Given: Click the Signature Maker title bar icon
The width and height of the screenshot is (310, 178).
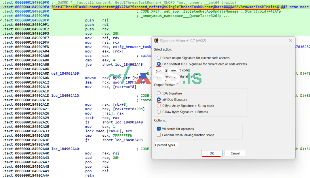Looking at the screenshot, I should 156,40.
